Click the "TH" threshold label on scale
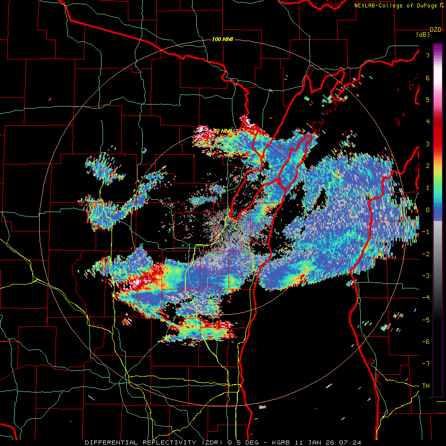The width and height of the screenshot is (446, 446). click(426, 386)
